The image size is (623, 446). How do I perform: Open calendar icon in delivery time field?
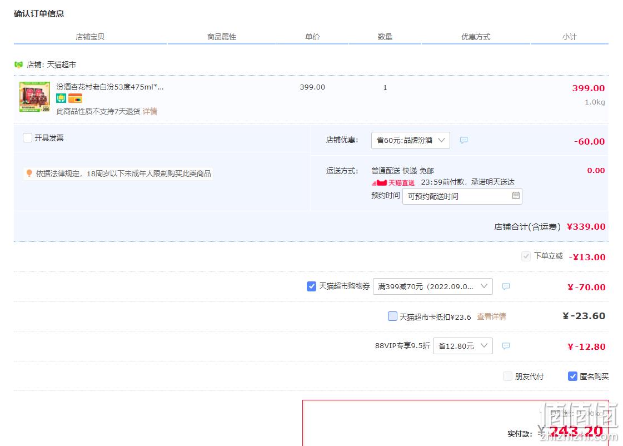(x=516, y=196)
